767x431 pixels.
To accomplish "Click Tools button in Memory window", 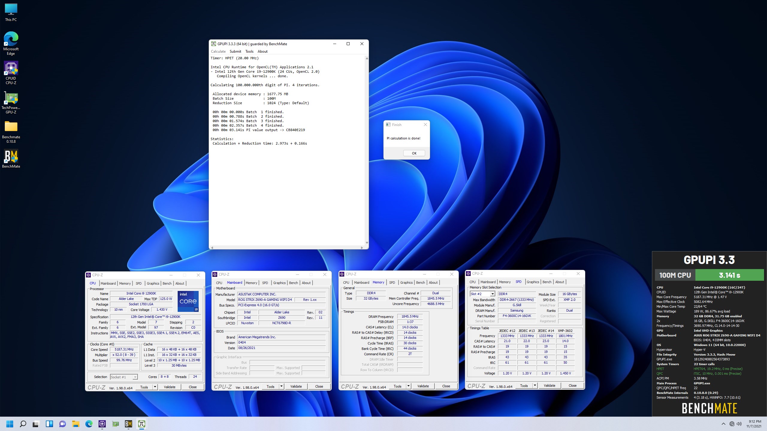I will pyautogui.click(x=398, y=386).
